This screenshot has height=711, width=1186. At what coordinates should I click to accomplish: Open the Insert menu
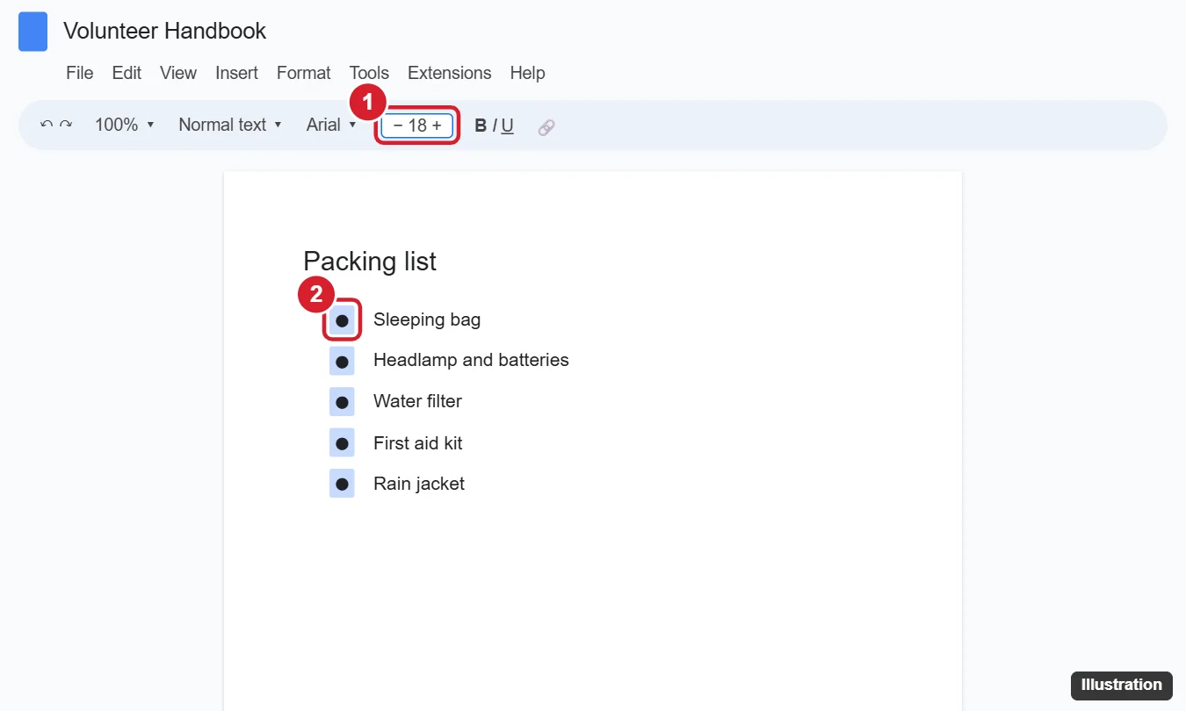[x=236, y=73]
